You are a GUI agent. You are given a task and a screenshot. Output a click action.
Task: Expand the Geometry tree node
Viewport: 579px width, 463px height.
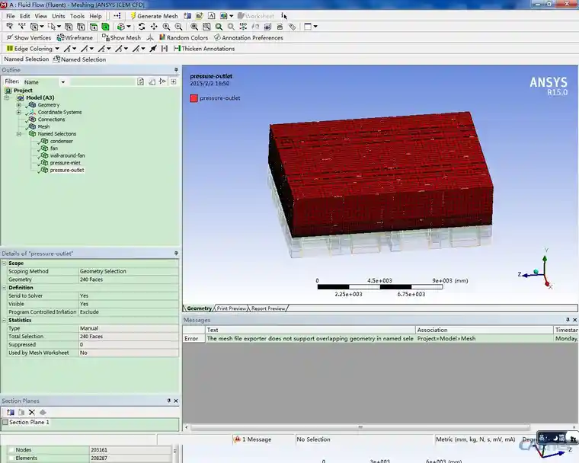(x=18, y=105)
